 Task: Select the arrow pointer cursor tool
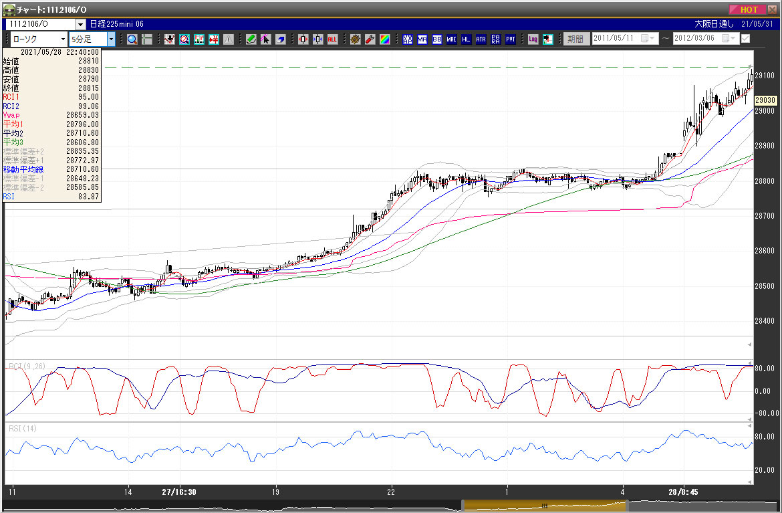point(265,39)
